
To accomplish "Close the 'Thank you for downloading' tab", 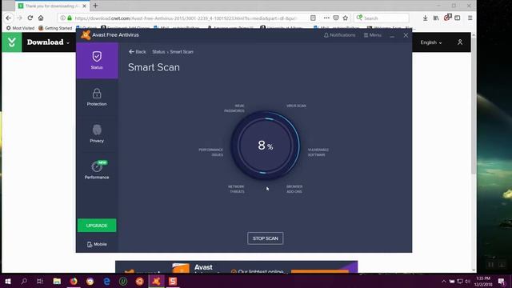I will point(84,6).
